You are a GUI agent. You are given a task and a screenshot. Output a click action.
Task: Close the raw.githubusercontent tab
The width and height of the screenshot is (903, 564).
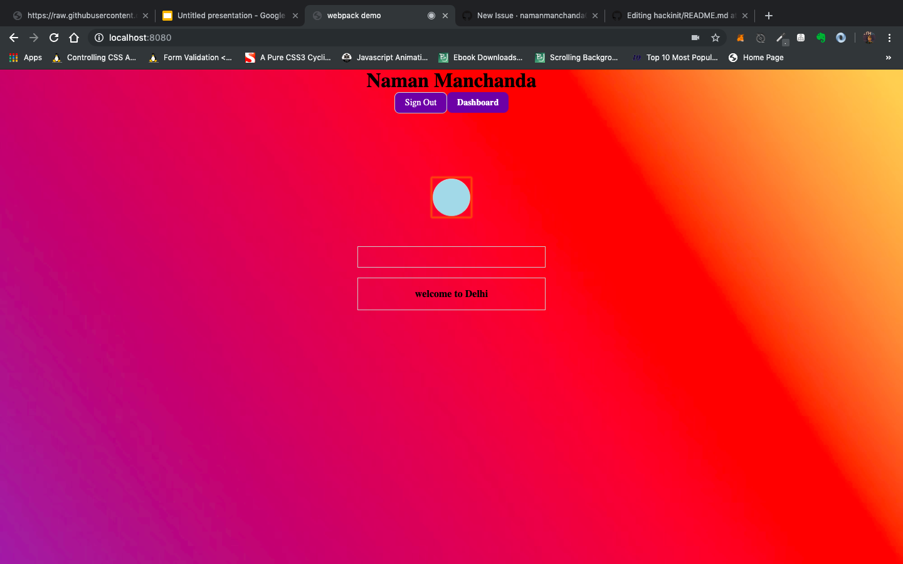click(x=145, y=16)
